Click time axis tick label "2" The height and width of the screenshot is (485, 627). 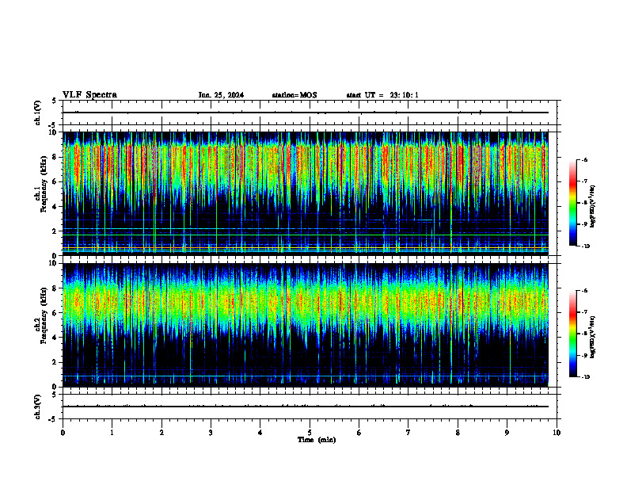(161, 433)
